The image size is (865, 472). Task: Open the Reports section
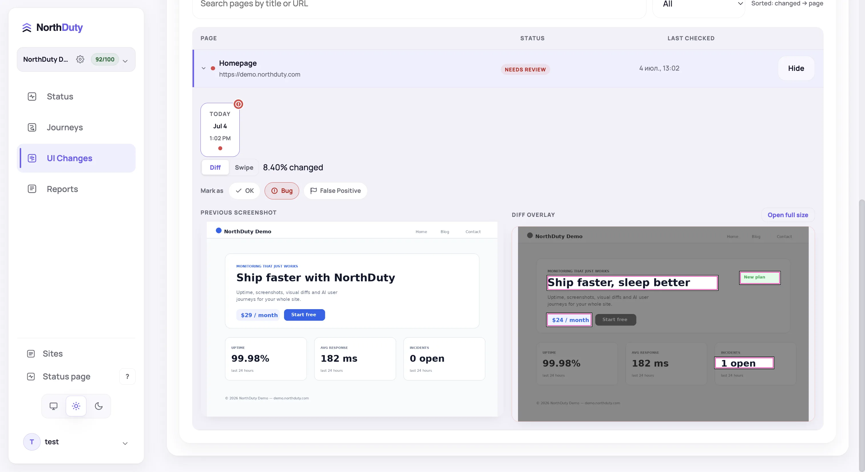click(76, 189)
